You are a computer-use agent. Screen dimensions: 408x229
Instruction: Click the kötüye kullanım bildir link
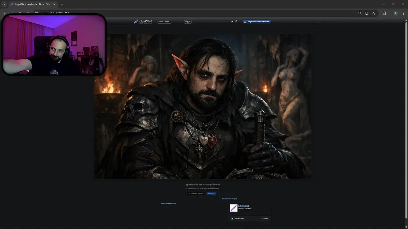[x=210, y=189]
